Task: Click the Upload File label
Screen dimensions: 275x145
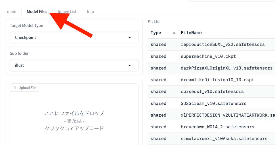Action: (27, 88)
